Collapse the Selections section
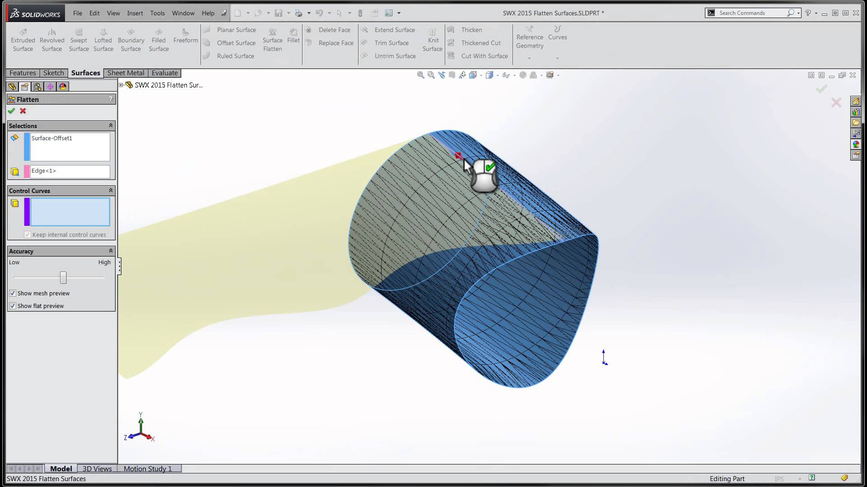Viewport: 867px width, 487px height. (111, 125)
